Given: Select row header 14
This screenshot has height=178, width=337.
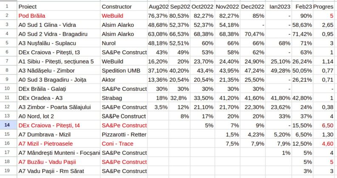Looking at the screenshot, I should click(8, 125).
